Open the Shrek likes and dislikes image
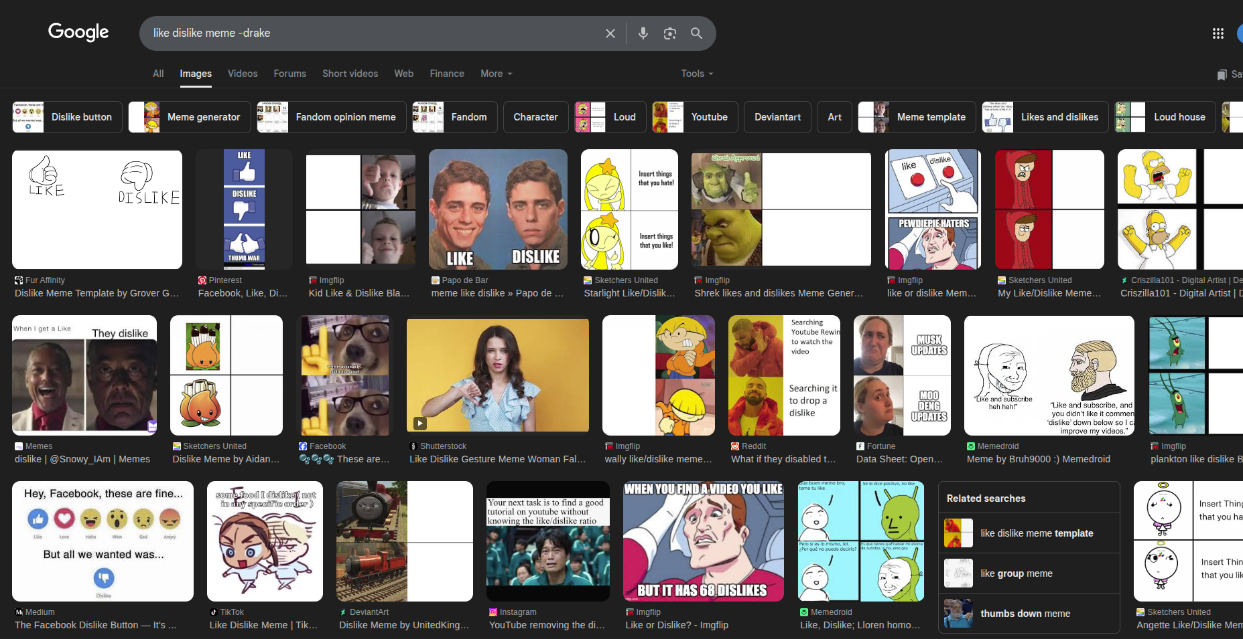 click(781, 209)
